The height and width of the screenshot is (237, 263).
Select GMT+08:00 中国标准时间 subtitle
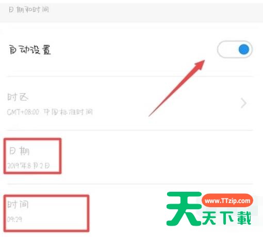tap(50, 112)
